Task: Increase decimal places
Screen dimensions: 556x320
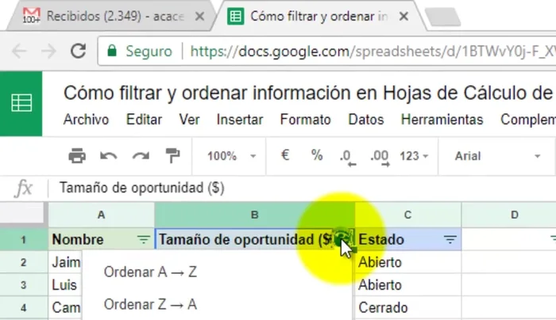Action: tap(380, 157)
